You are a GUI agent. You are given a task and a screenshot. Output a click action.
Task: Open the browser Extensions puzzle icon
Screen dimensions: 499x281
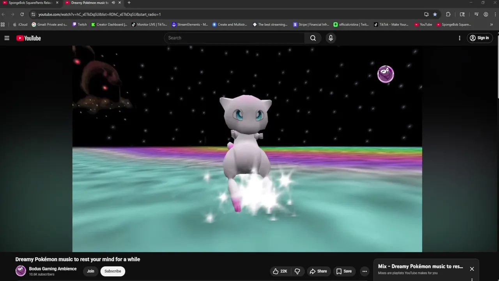click(448, 14)
